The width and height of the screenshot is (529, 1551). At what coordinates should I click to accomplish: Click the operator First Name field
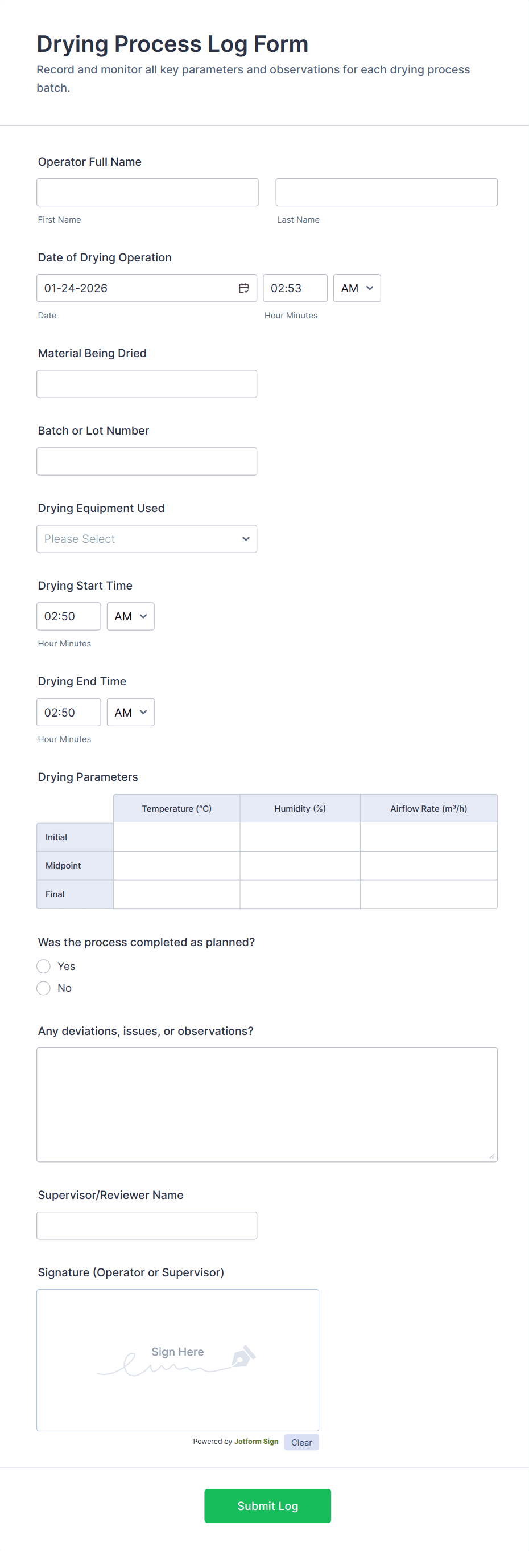coord(147,193)
